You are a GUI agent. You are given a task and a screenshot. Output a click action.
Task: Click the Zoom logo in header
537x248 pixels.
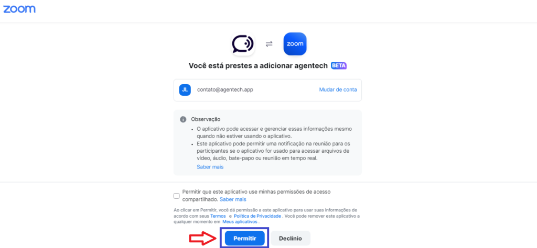click(19, 9)
